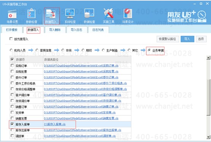
Task: Open the 参数检查 clipboard icon
Action: coord(32,16)
